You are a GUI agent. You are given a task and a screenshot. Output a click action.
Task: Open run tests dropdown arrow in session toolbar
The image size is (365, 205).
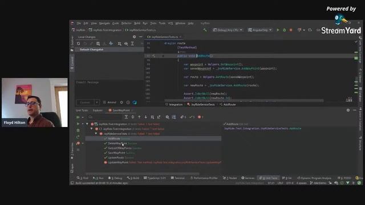point(83,117)
